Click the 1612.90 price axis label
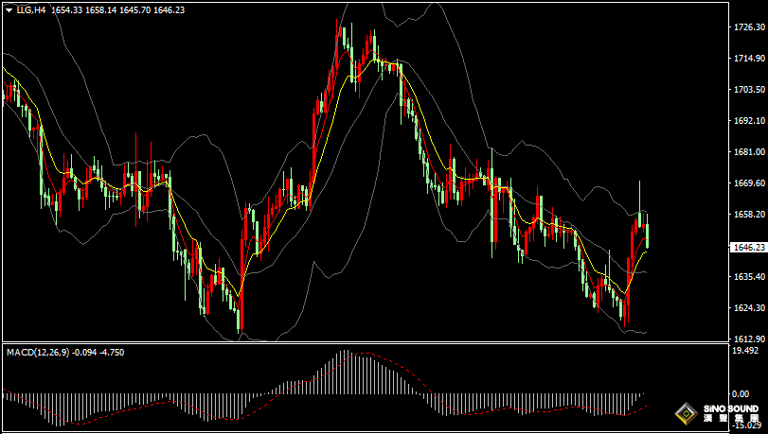Viewport: 768px width, 434px height. coord(748,339)
